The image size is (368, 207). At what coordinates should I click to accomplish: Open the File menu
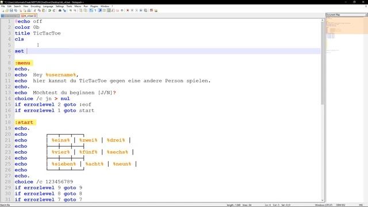(3, 6)
